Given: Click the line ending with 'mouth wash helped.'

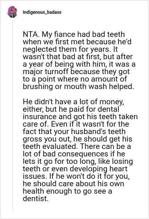Looking at the screenshot, I should coord(78,86).
